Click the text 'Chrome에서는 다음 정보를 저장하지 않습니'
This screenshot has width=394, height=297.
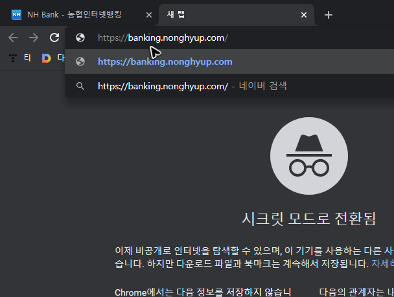click(203, 292)
